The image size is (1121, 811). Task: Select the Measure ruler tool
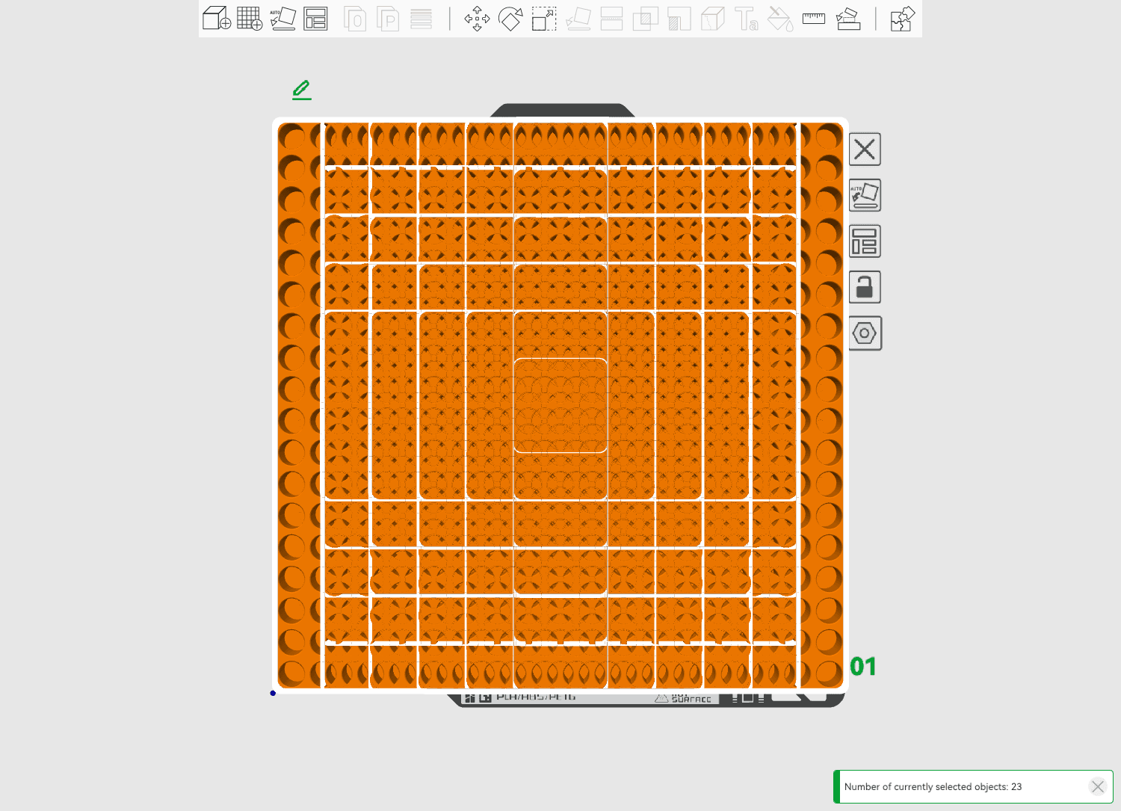point(814,19)
